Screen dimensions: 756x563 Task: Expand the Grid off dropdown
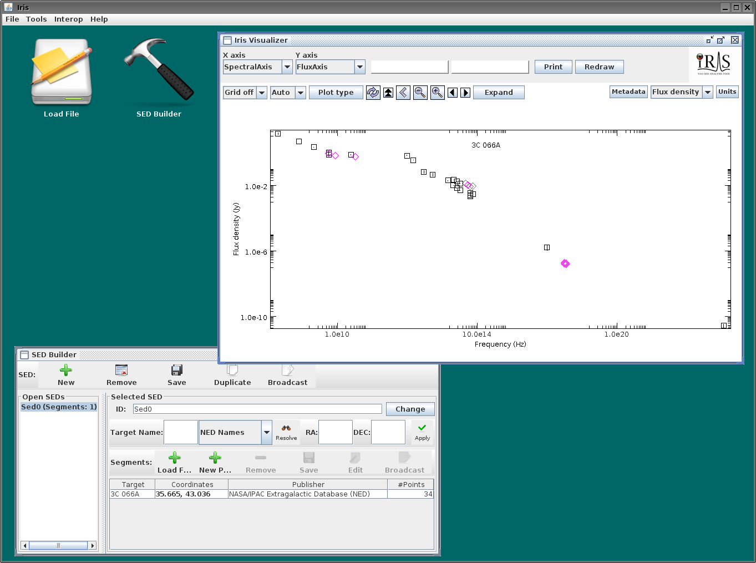pos(262,93)
